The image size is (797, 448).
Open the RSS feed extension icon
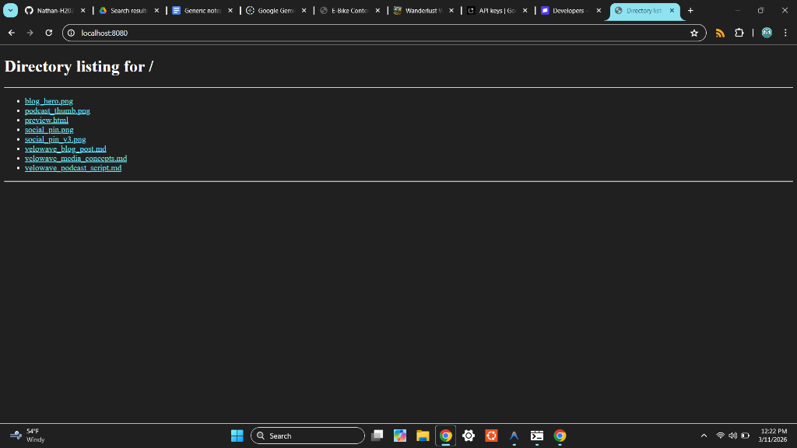pos(720,33)
